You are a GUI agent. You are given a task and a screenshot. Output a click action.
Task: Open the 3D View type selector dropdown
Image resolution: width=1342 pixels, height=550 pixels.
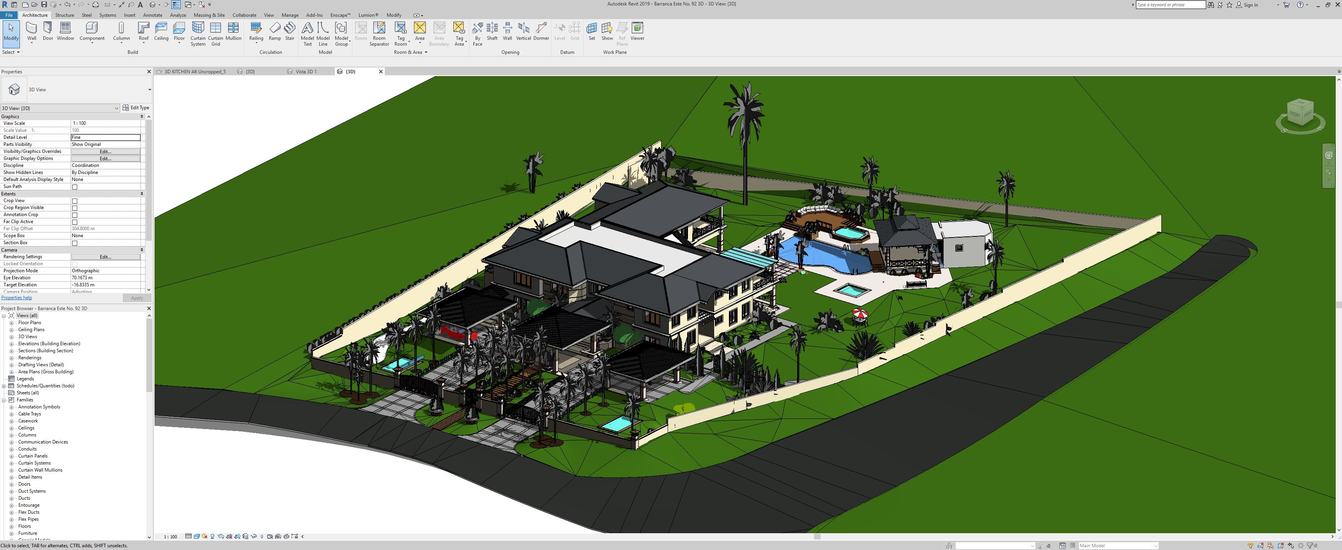pyautogui.click(x=117, y=108)
